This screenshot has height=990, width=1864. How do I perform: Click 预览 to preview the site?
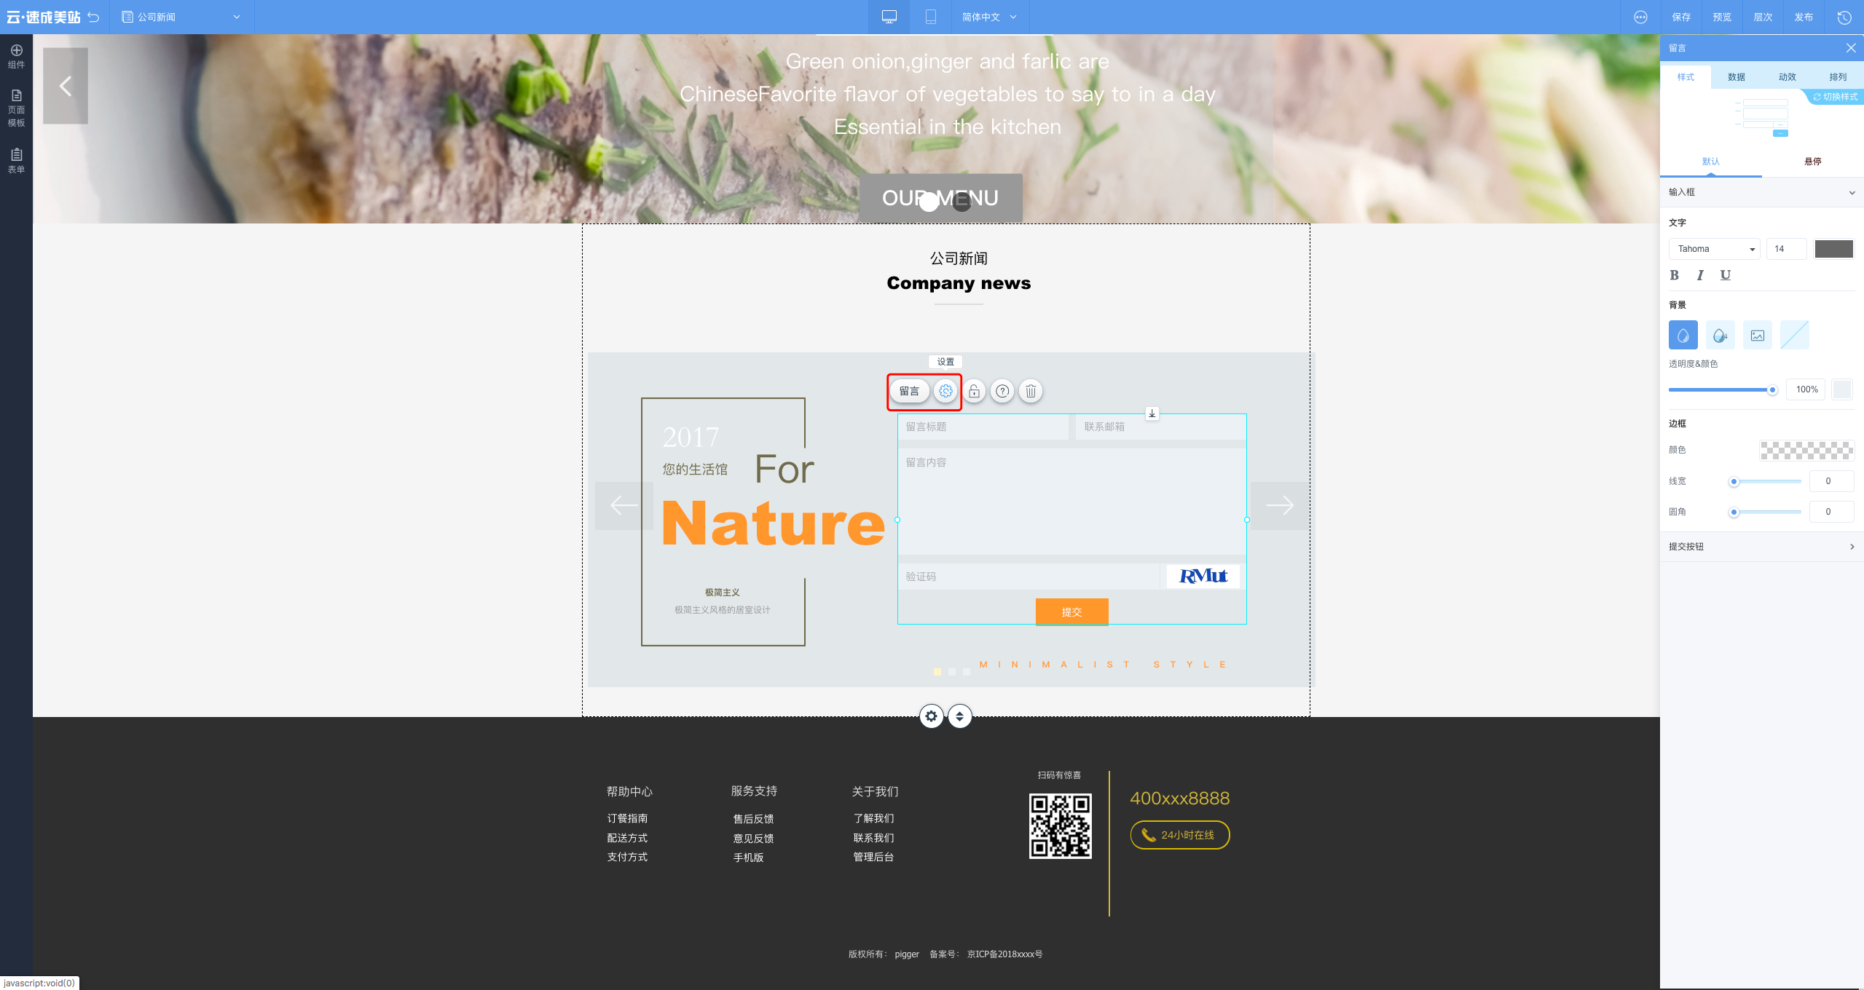(x=1722, y=17)
